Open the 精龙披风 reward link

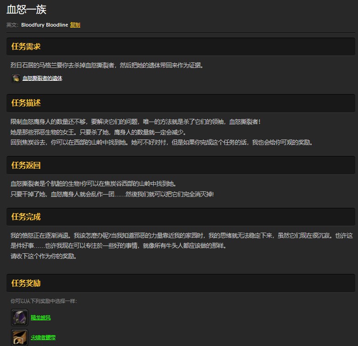(x=40, y=318)
